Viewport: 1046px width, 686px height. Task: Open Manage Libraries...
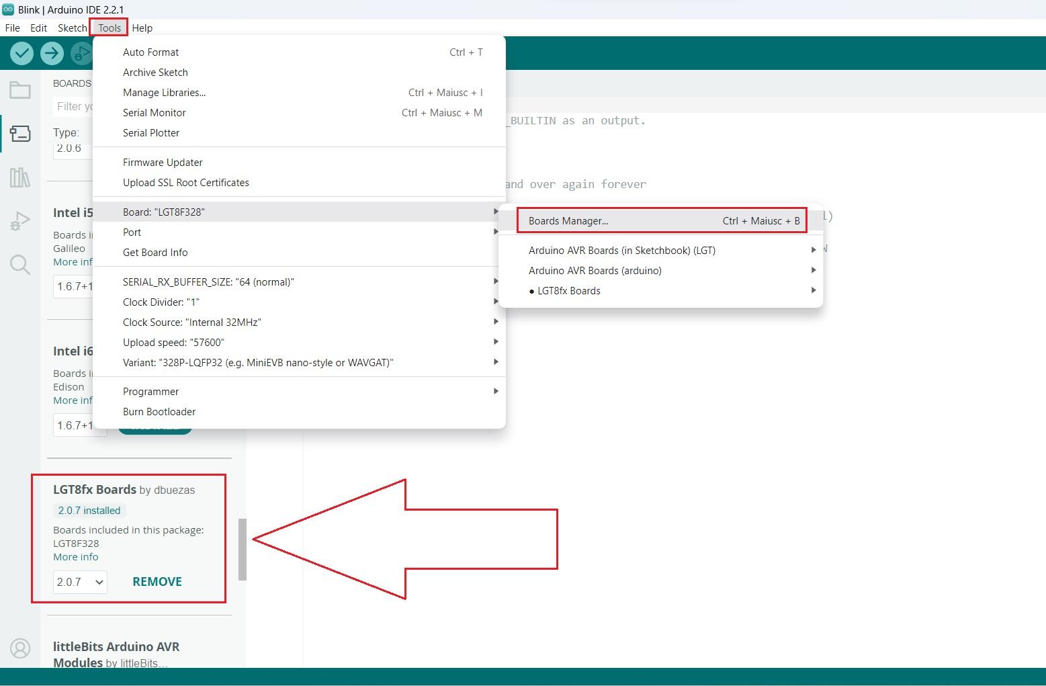tap(299, 92)
